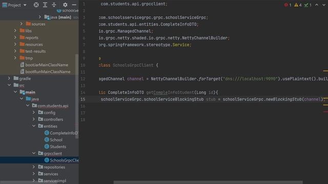This screenshot has width=328, height=184.
Task: Click getCompleteInfoStudent method name
Action: pyautogui.click(x=170, y=93)
